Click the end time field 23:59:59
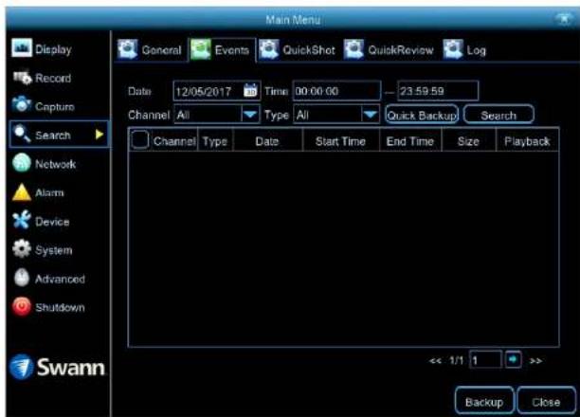 438,91
